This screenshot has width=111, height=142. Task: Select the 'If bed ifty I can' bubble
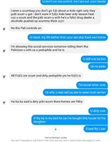pos(95,129)
